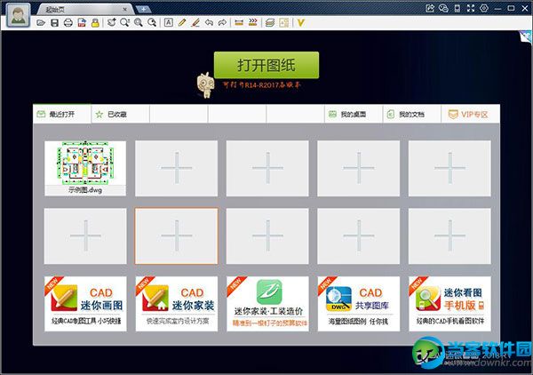Click the redo arrow icon
Screen dimensions: 533x375
(222, 23)
